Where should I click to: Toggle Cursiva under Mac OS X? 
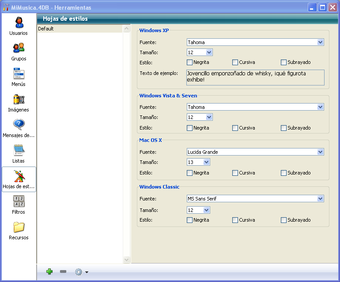[235, 173]
